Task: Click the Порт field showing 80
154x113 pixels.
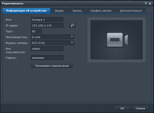Action: 36,31
